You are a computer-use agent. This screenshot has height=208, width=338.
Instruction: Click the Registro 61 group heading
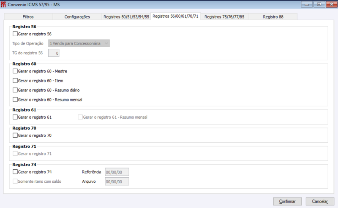pyautogui.click(x=25, y=110)
